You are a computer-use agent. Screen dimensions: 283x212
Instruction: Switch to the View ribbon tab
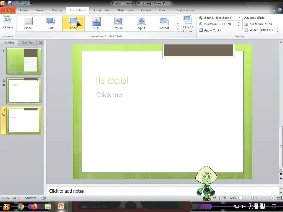point(162,10)
